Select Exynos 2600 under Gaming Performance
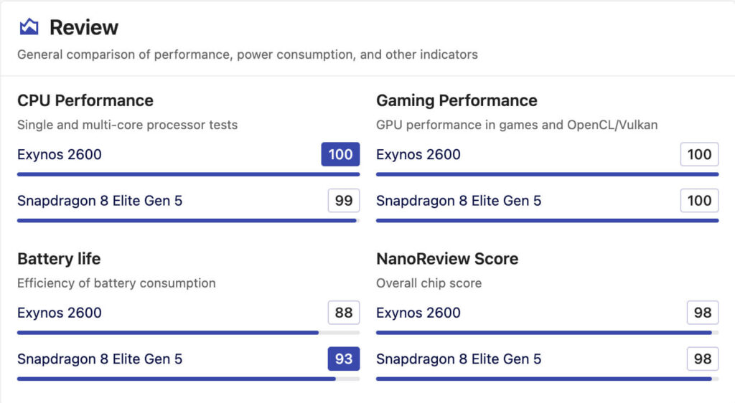Viewport: 735px width, 403px height. tap(418, 154)
